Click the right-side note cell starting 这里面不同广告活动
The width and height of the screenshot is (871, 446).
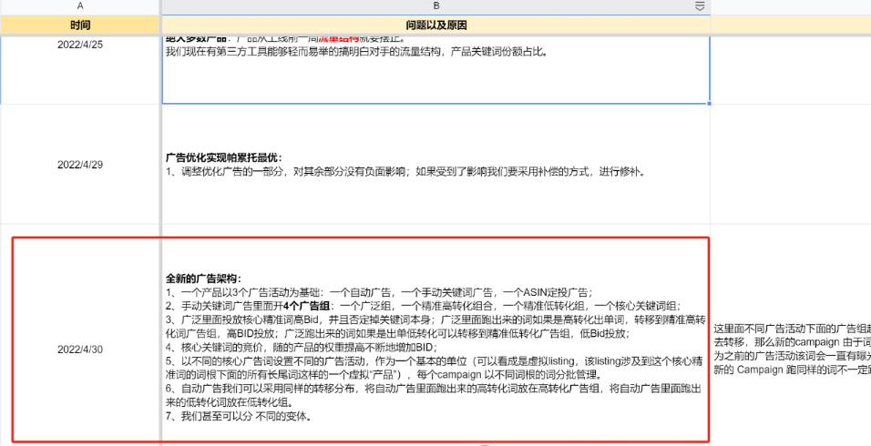(x=790, y=348)
